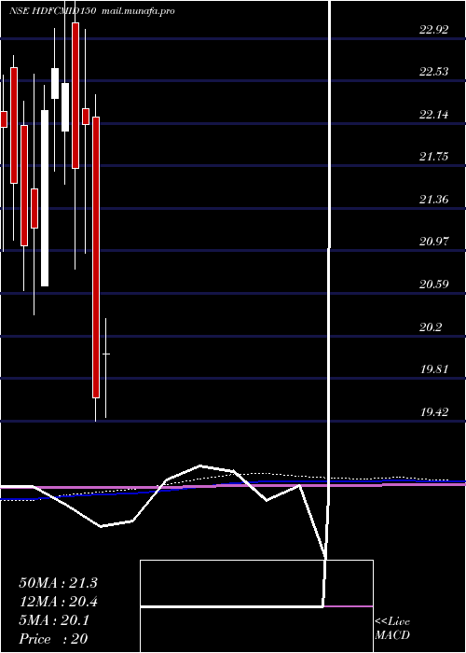Select the 20.97 price level label
The height and width of the screenshot is (653, 466).
click(434, 242)
